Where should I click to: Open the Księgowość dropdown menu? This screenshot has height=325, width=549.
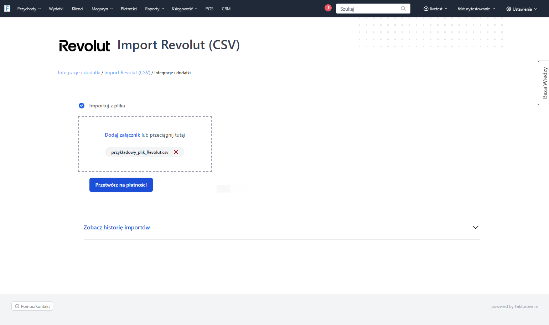pos(185,9)
